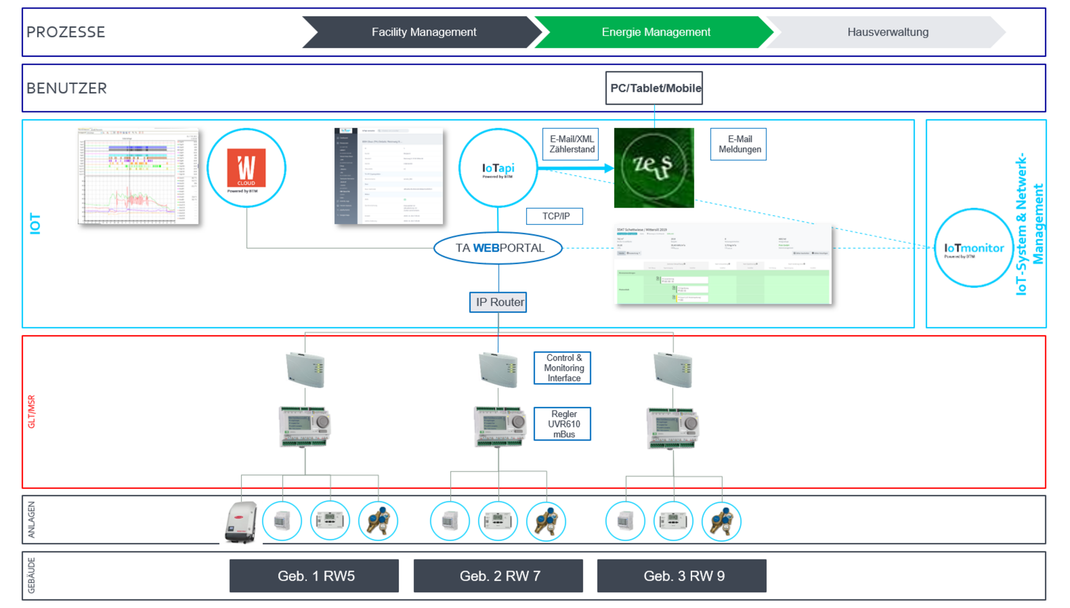Screen dimensions: 1070x608
Task: Select the Facility Management process arrow
Action: pos(423,32)
